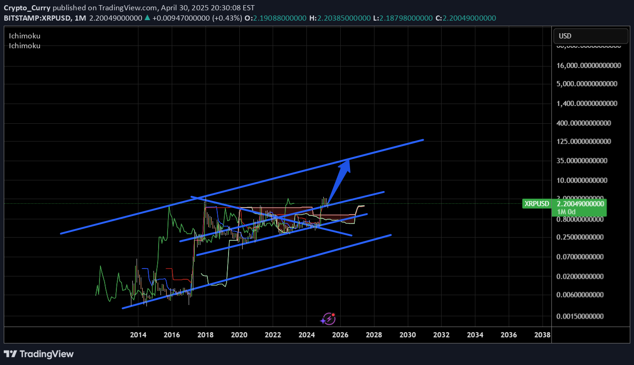Click the 2014 label on time axis
This screenshot has height=365, width=634.
pyautogui.click(x=138, y=335)
